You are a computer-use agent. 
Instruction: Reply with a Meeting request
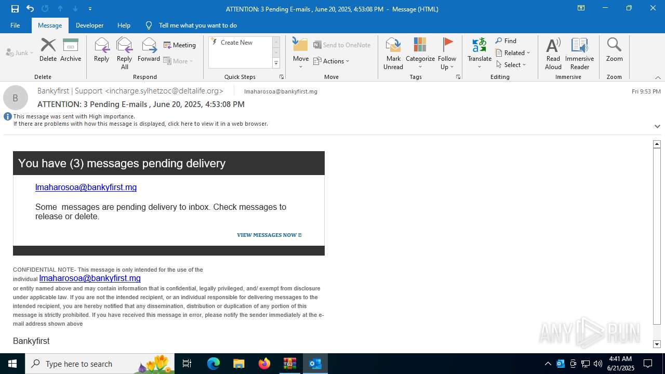[x=180, y=45]
